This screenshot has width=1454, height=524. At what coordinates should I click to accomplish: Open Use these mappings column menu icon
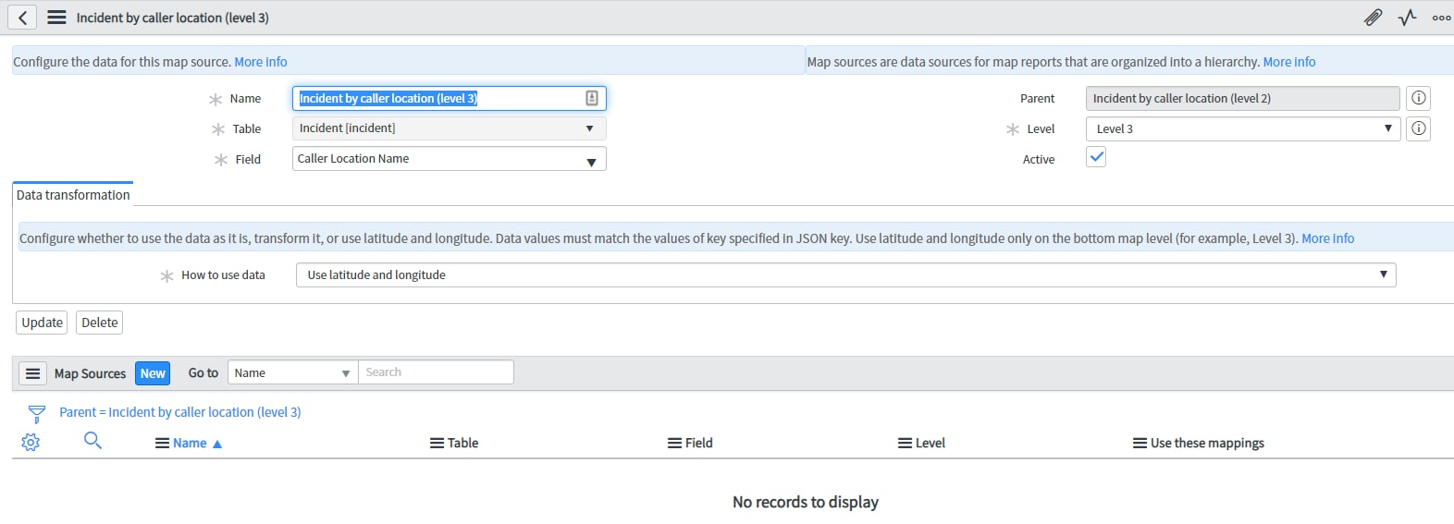[x=1140, y=444]
